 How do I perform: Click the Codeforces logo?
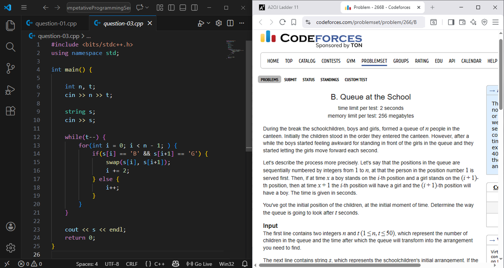[311, 40]
